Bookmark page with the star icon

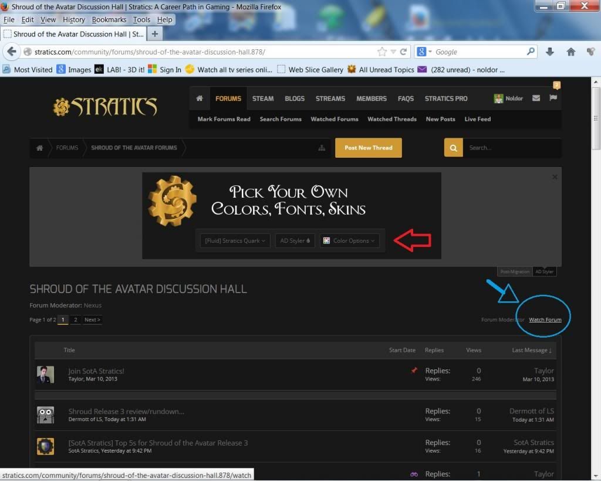click(x=381, y=52)
